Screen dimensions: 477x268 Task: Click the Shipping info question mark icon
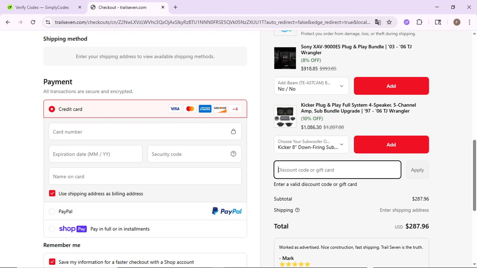coord(297,210)
